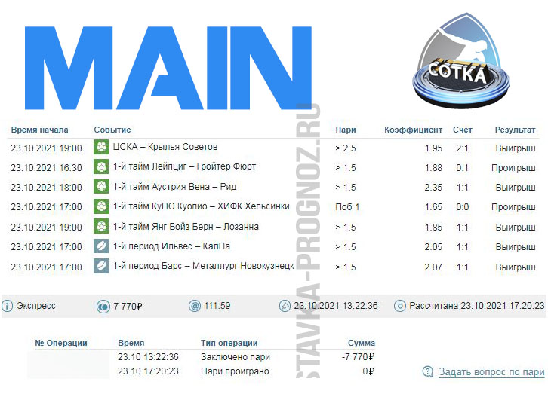Screen dimensions: 548x394
Task: Click the -7 770₽ amount
Action: coord(358,356)
